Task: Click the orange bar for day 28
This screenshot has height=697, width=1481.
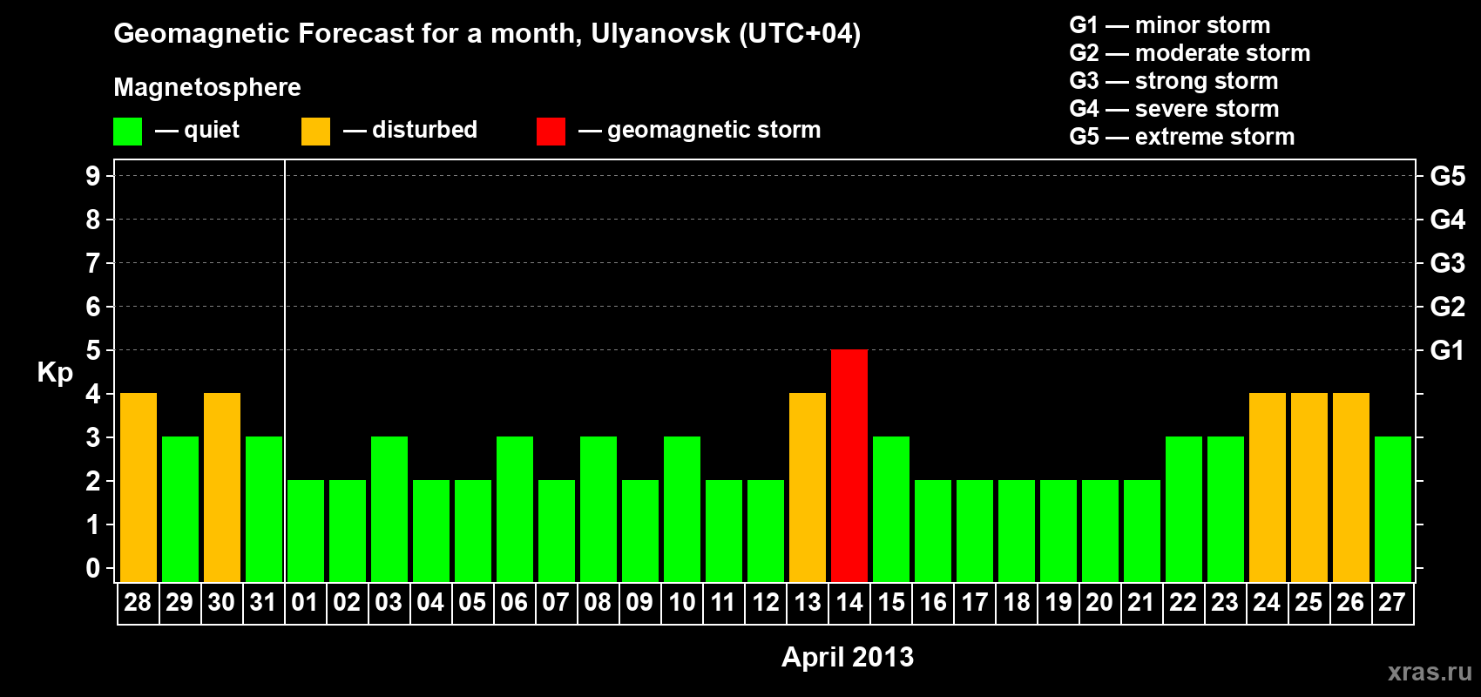Action: [139, 487]
